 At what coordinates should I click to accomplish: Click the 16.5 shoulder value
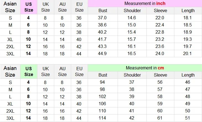132,53
